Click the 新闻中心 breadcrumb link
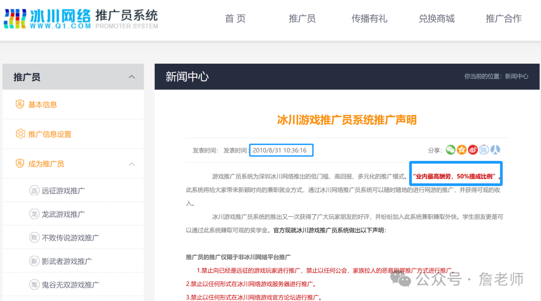541x301 pixels. 516,76
